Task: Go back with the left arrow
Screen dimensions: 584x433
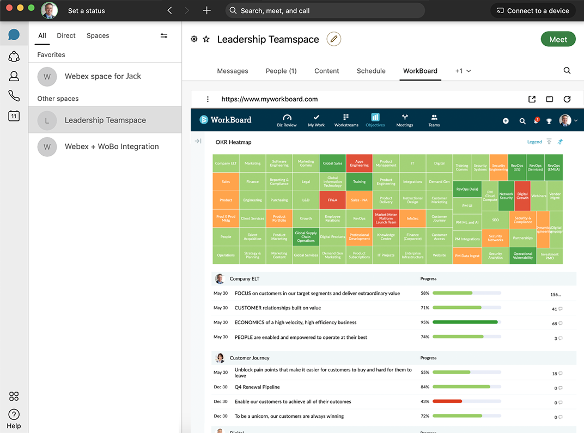Action: (x=169, y=10)
